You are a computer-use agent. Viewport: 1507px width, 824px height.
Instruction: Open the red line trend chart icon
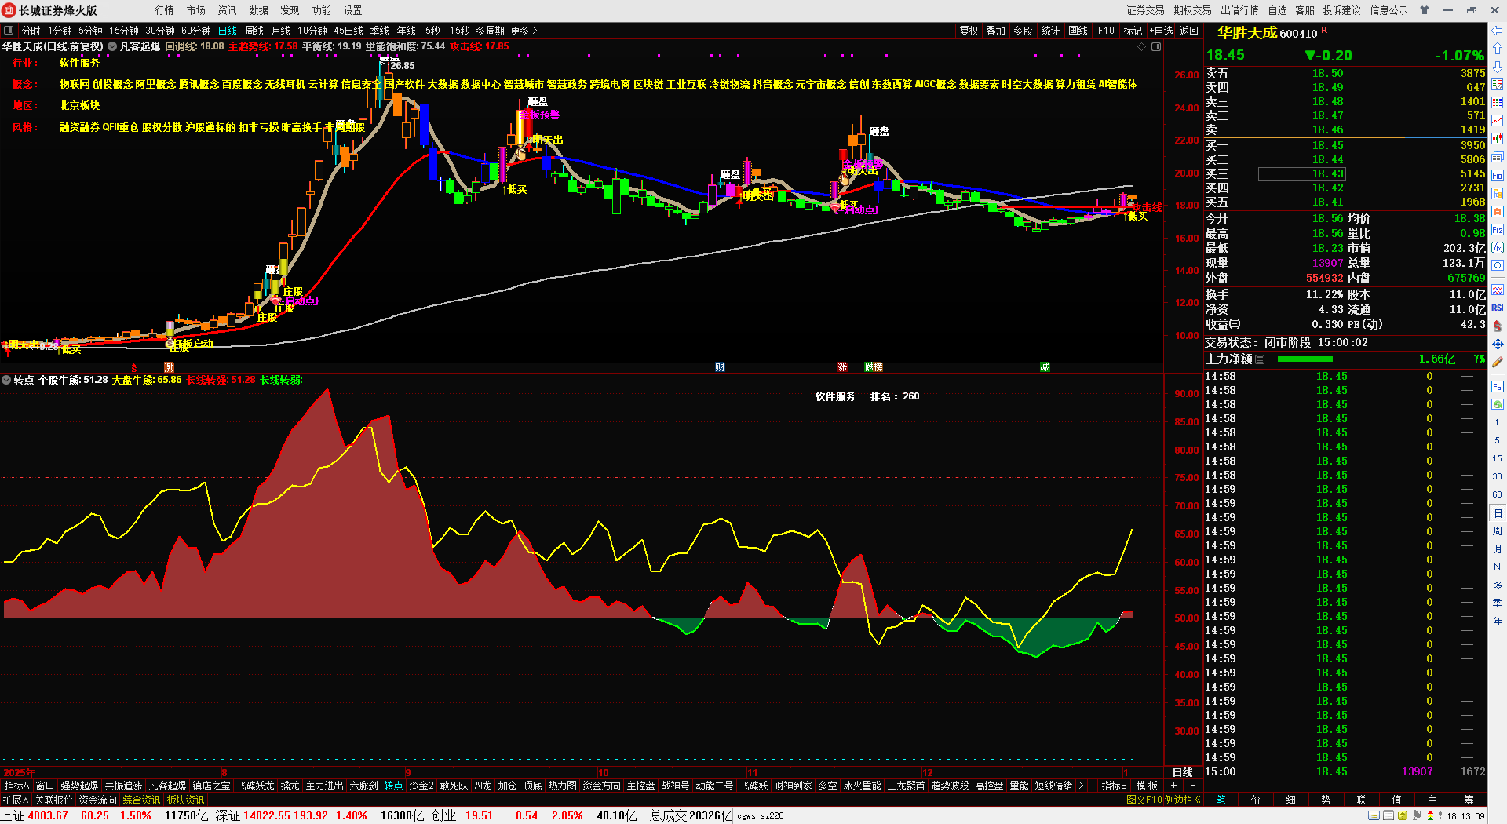[1498, 121]
